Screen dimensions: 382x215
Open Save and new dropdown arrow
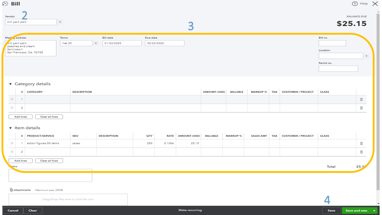374,211
